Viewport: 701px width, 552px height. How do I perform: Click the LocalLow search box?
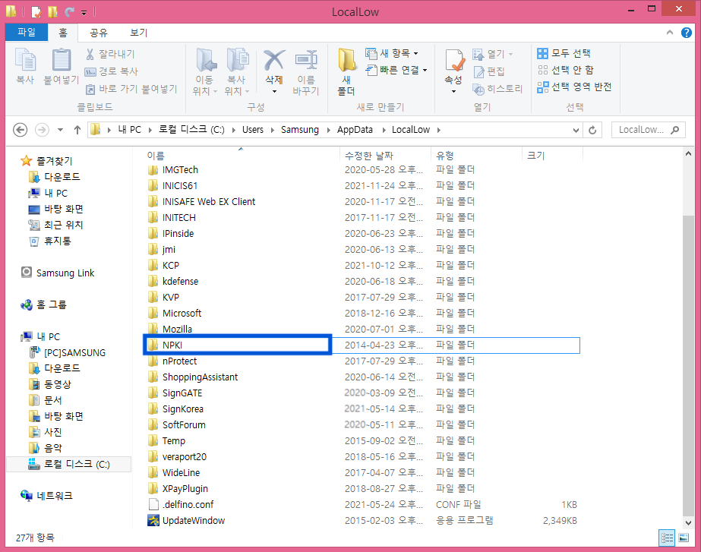649,130
